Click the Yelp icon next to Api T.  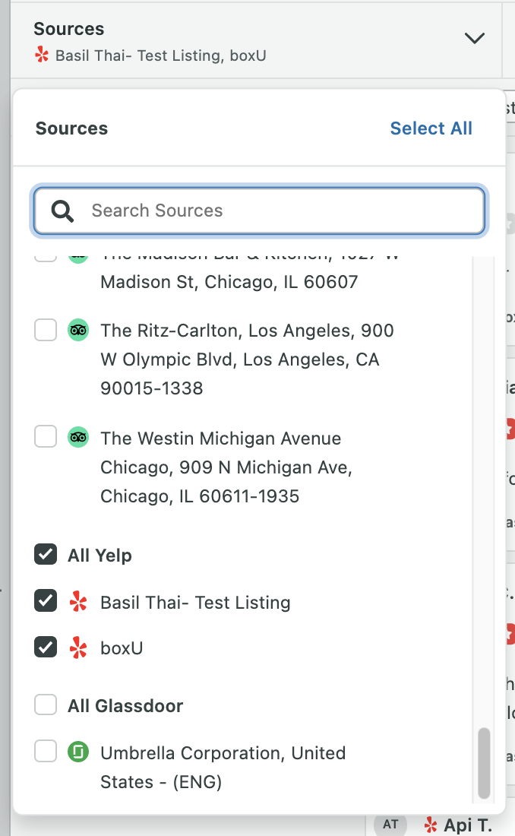point(431,825)
